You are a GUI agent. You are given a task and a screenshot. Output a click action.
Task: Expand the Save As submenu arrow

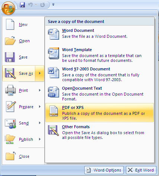pos(40,73)
